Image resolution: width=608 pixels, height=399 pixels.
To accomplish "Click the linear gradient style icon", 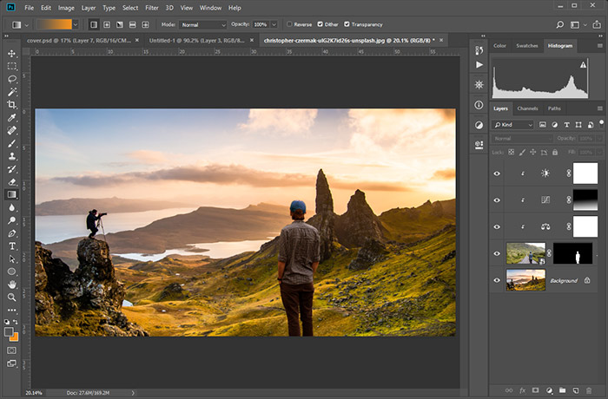I will pos(93,24).
